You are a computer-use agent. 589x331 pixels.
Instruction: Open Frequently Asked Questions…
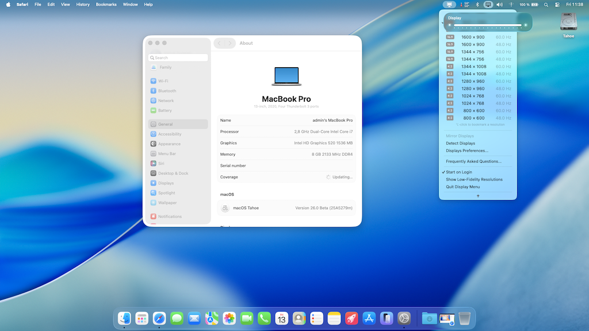(474, 161)
